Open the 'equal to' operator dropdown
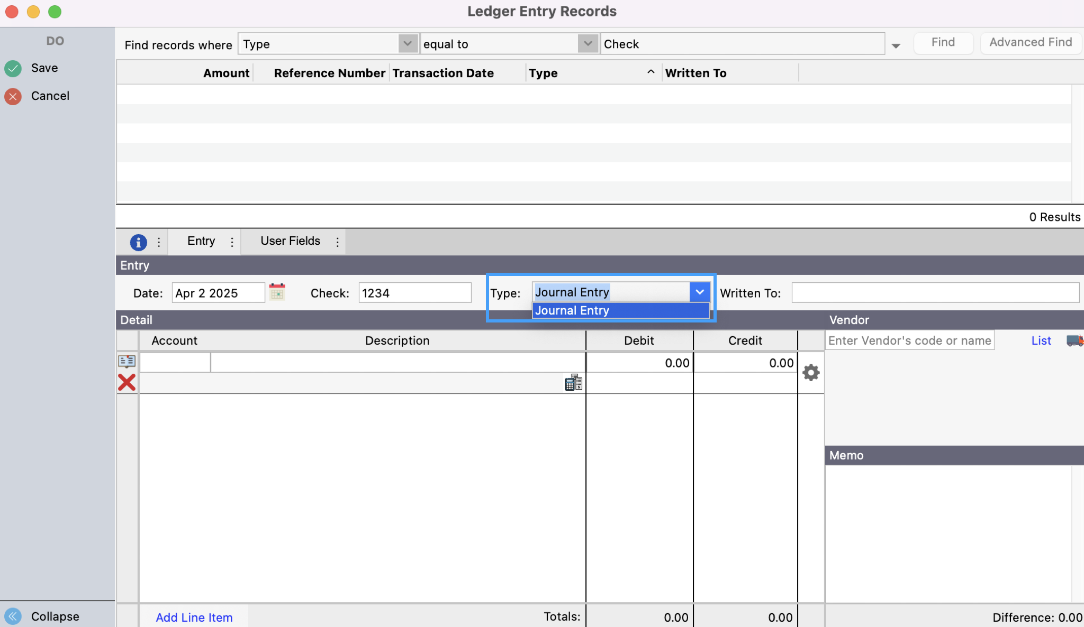Image resolution: width=1084 pixels, height=627 pixels. [x=588, y=44]
